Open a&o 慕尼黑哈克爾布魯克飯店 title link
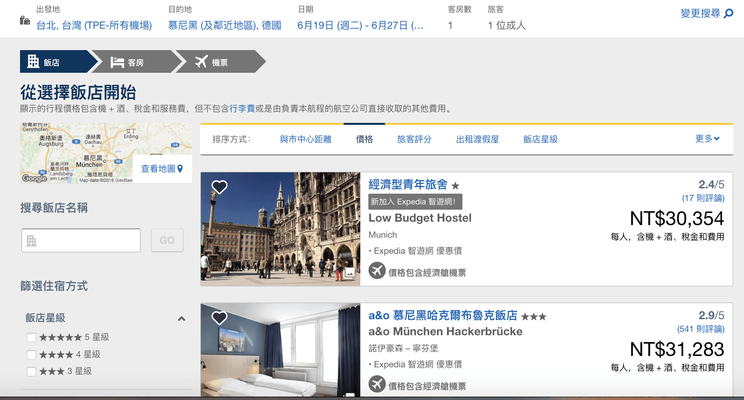 [443, 315]
